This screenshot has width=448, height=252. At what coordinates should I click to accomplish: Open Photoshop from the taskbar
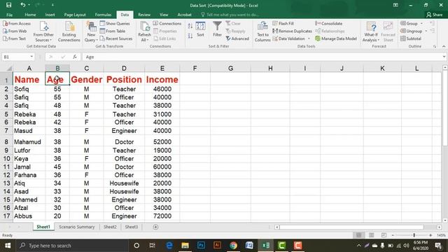coord(201,246)
